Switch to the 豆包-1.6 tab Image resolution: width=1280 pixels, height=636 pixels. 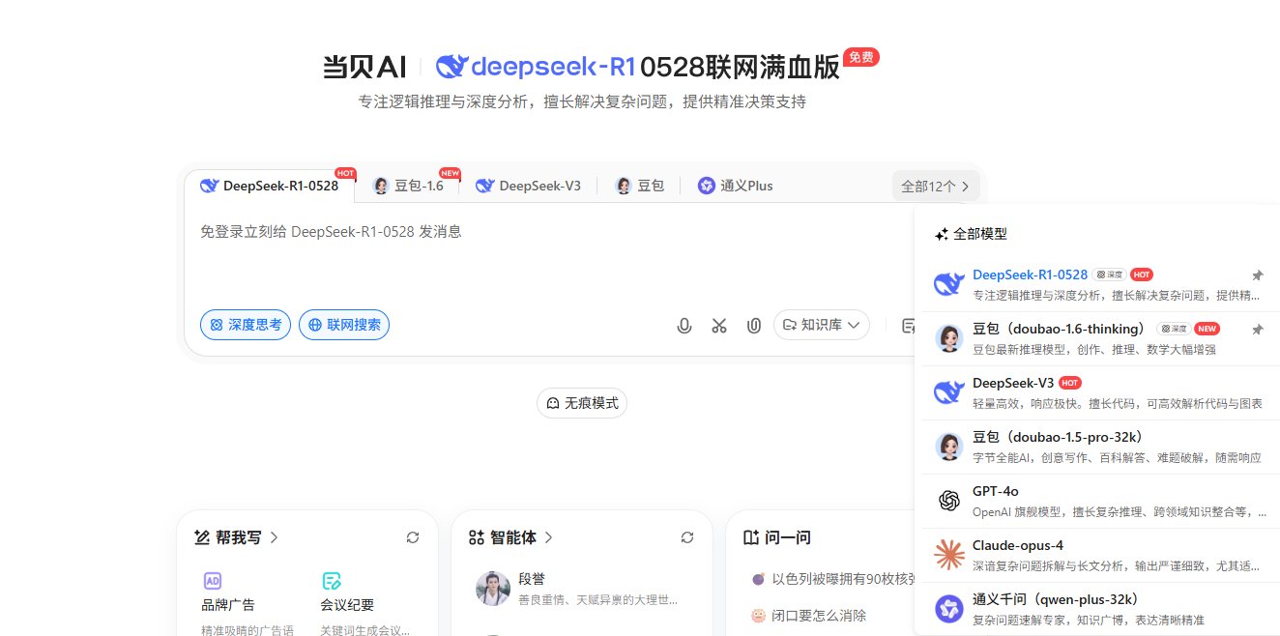point(409,186)
